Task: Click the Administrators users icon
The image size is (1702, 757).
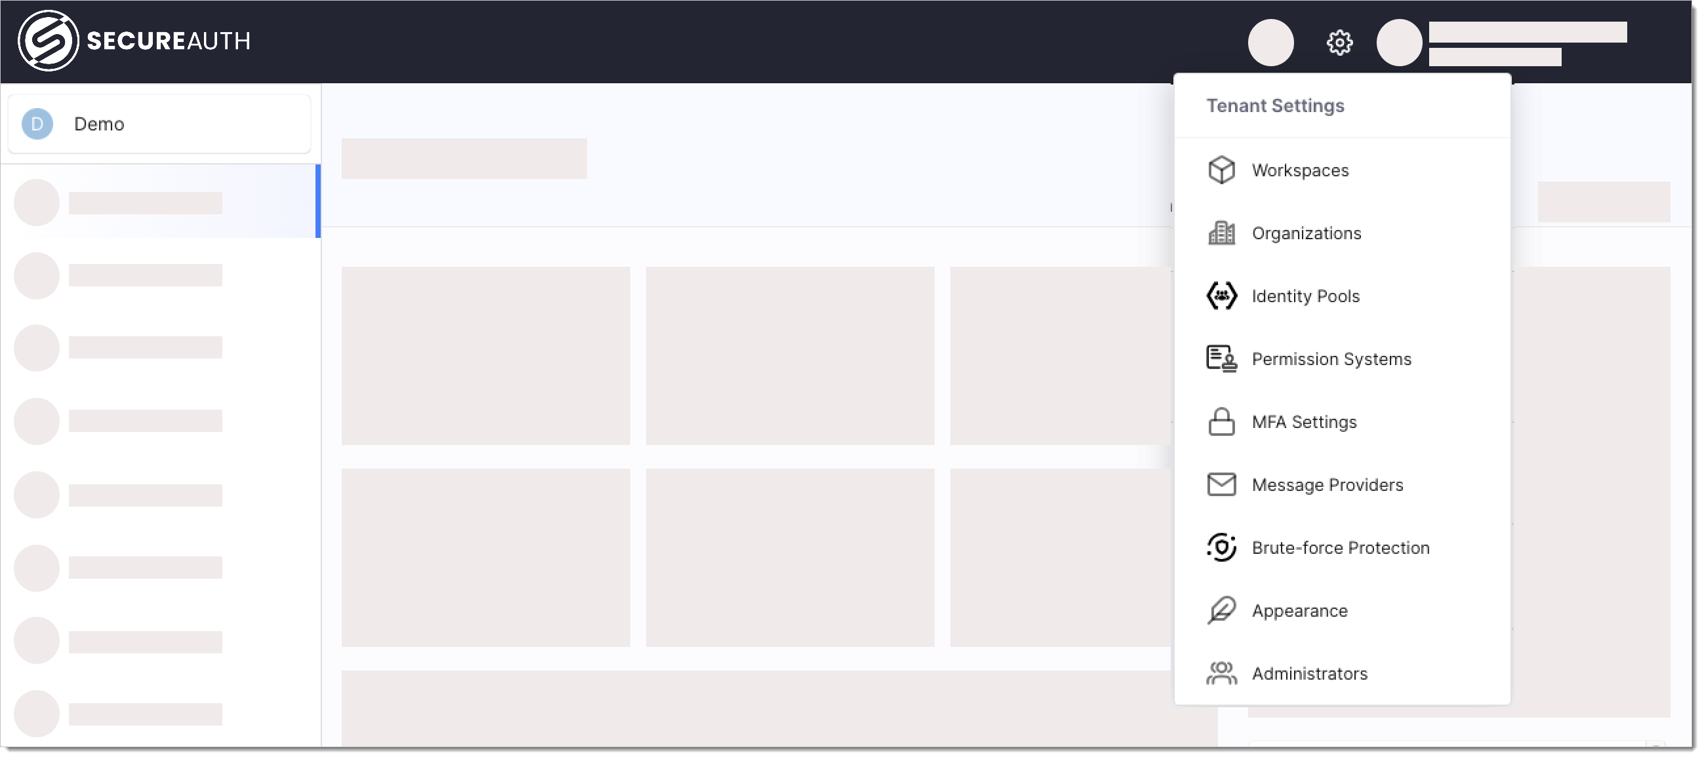Action: (x=1220, y=674)
